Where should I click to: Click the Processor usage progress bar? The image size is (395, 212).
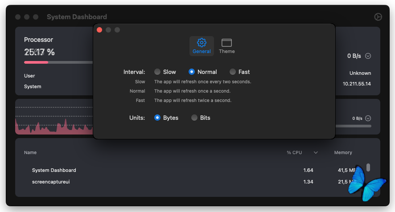pyautogui.click(x=58, y=62)
